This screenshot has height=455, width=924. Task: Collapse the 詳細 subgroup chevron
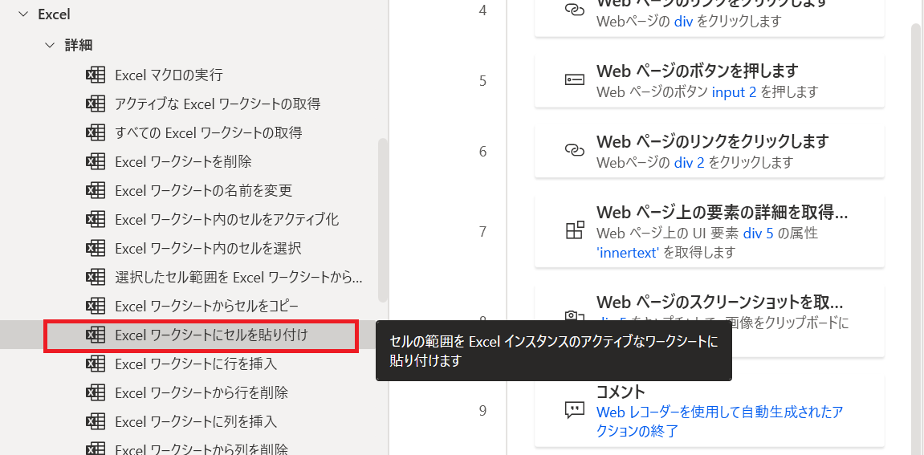(x=50, y=45)
